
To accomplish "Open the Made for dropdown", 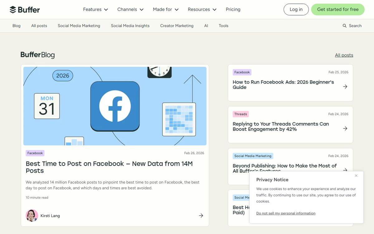I will tap(165, 10).
